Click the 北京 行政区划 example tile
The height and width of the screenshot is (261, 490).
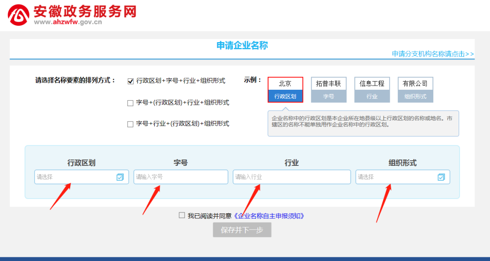coord(285,83)
